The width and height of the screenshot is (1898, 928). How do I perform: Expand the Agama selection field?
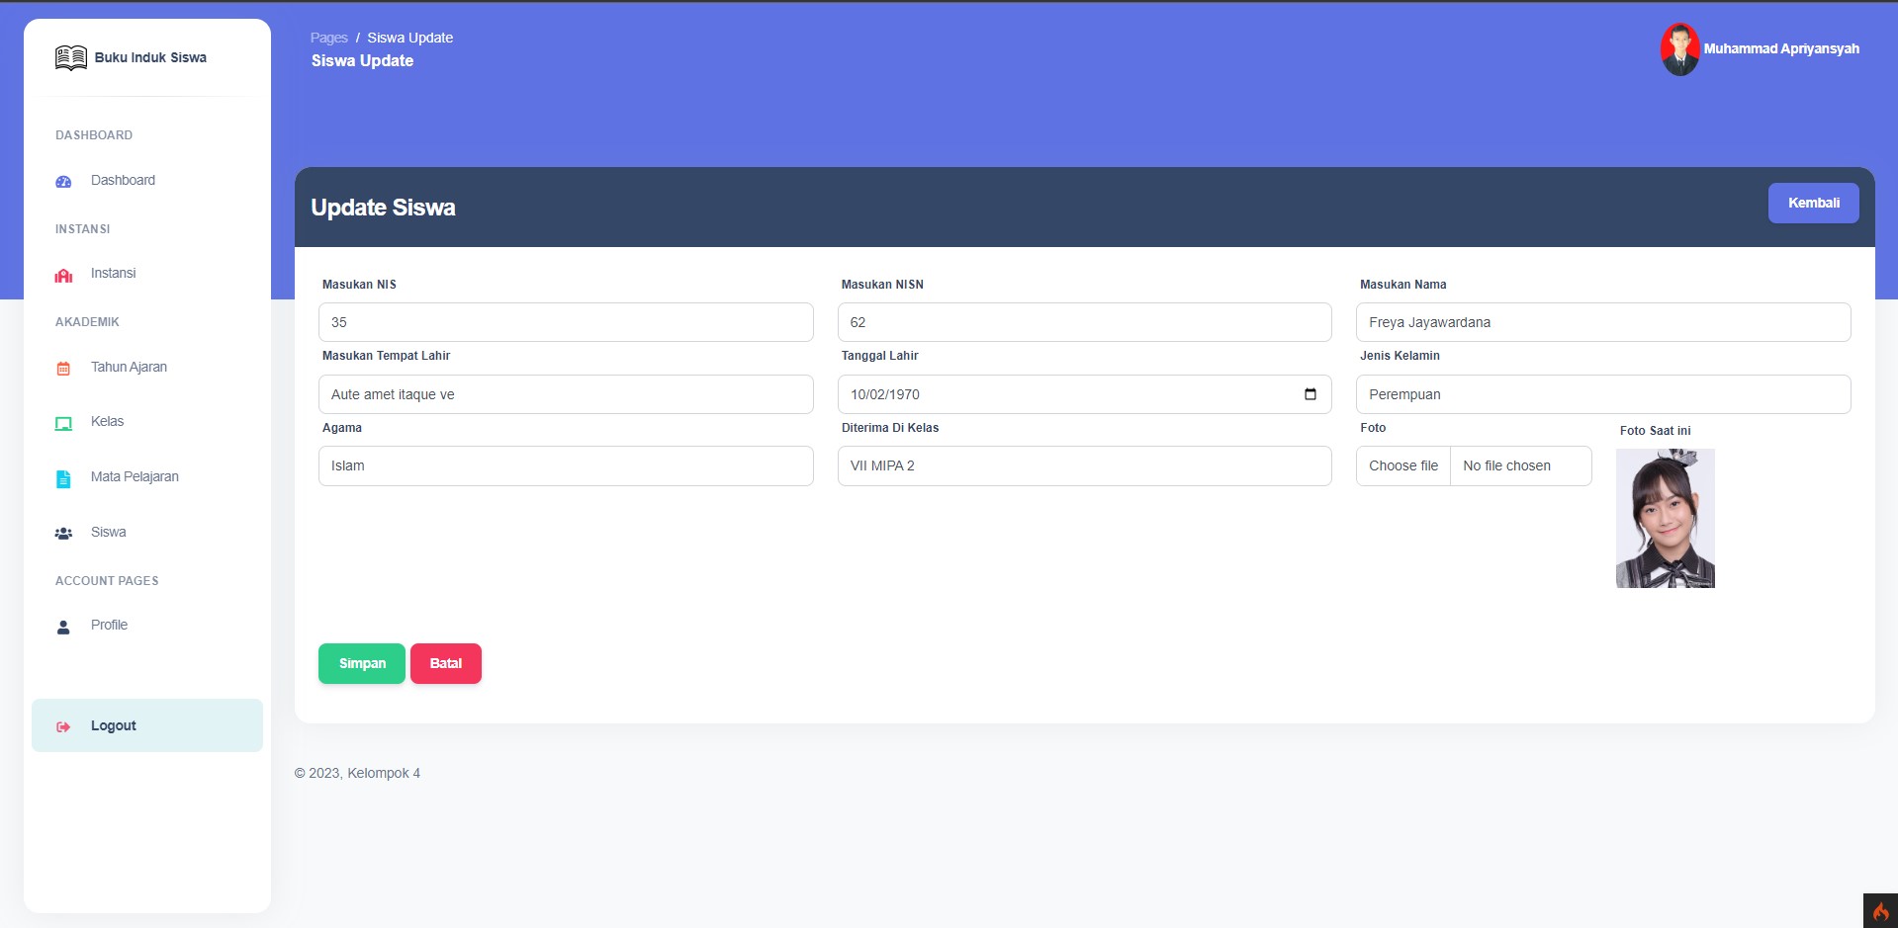click(565, 465)
